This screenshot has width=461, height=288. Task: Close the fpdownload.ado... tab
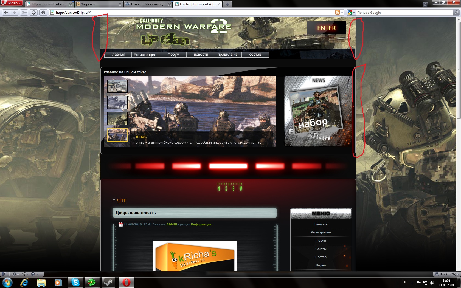[71, 4]
